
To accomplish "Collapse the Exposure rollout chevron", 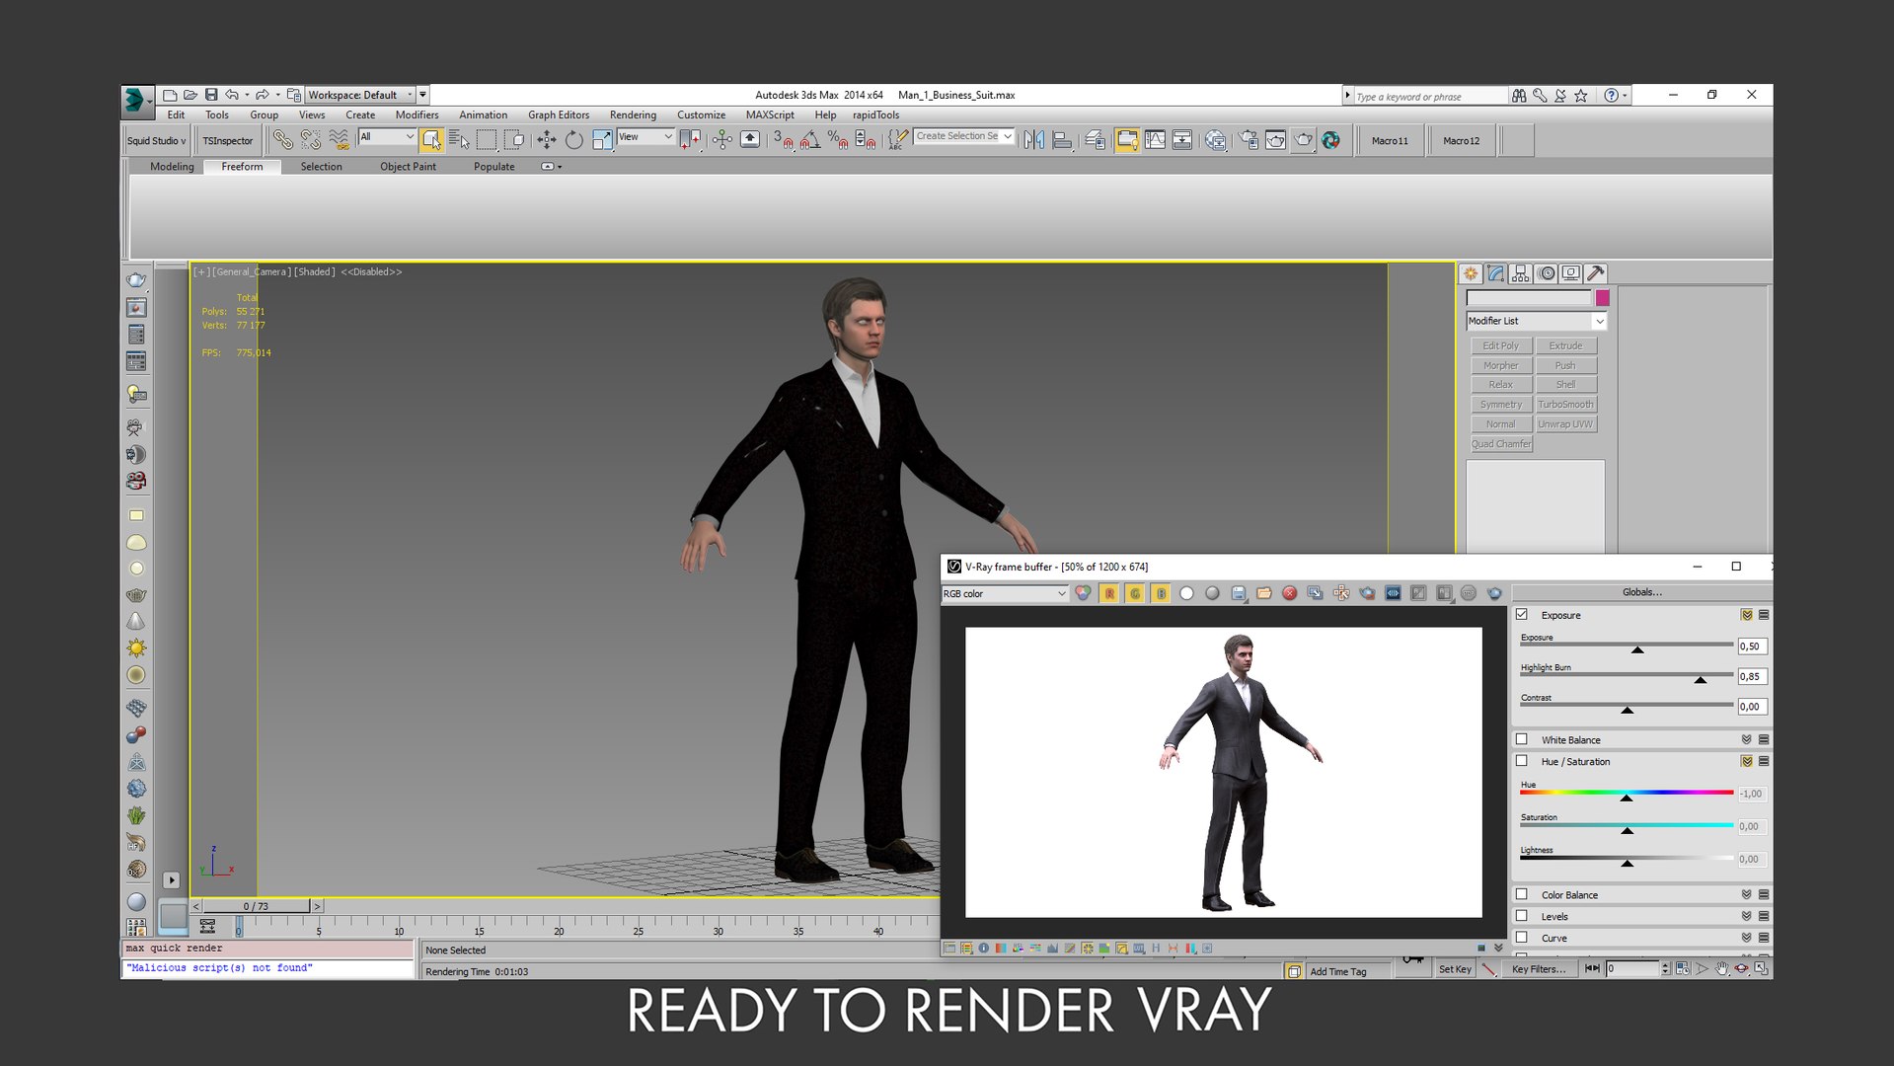I will [x=1747, y=615].
